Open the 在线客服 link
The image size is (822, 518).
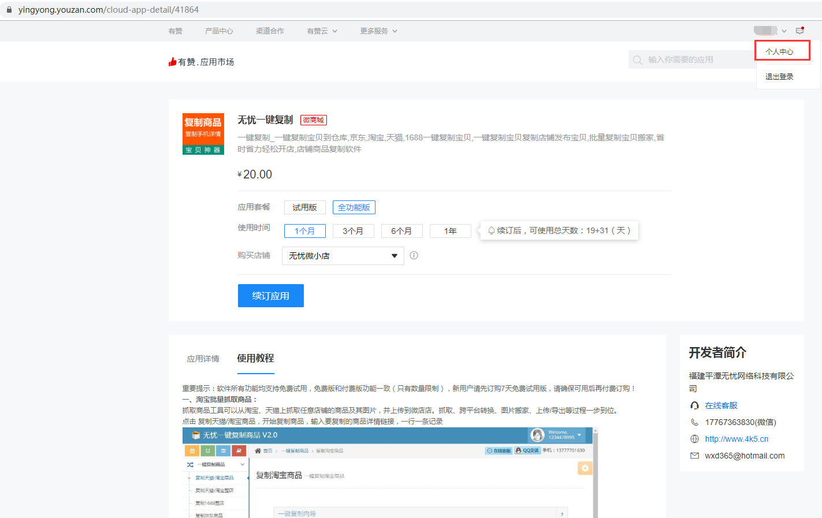721,405
